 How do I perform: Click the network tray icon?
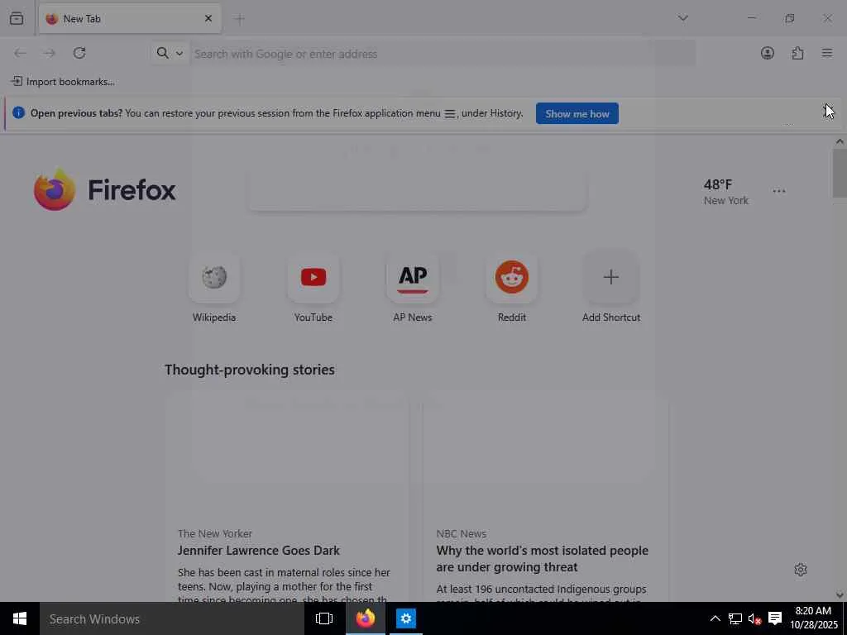[735, 618]
